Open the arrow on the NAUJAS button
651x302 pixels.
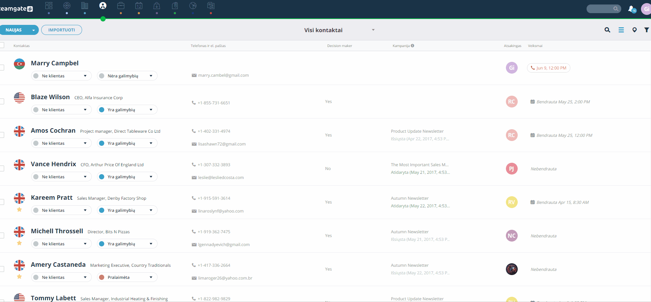(34, 30)
